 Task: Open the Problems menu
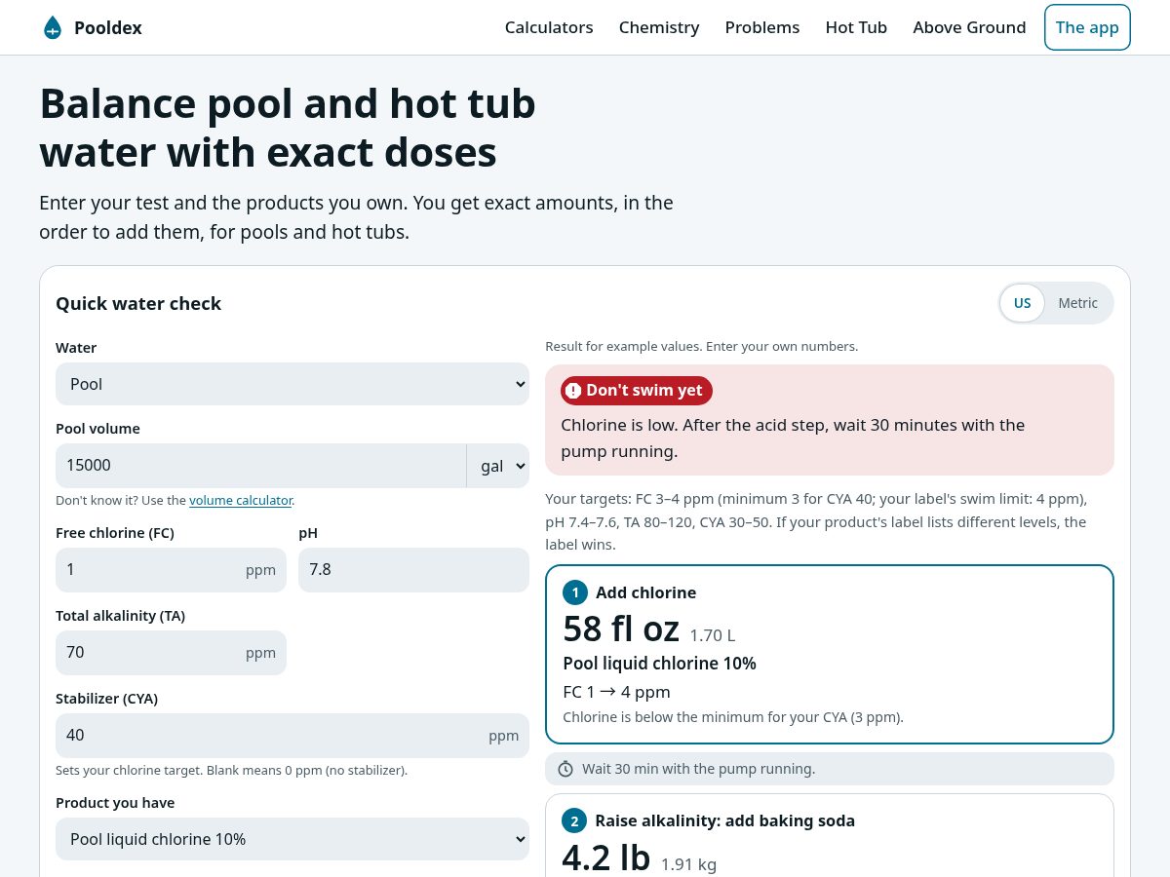[x=762, y=27]
